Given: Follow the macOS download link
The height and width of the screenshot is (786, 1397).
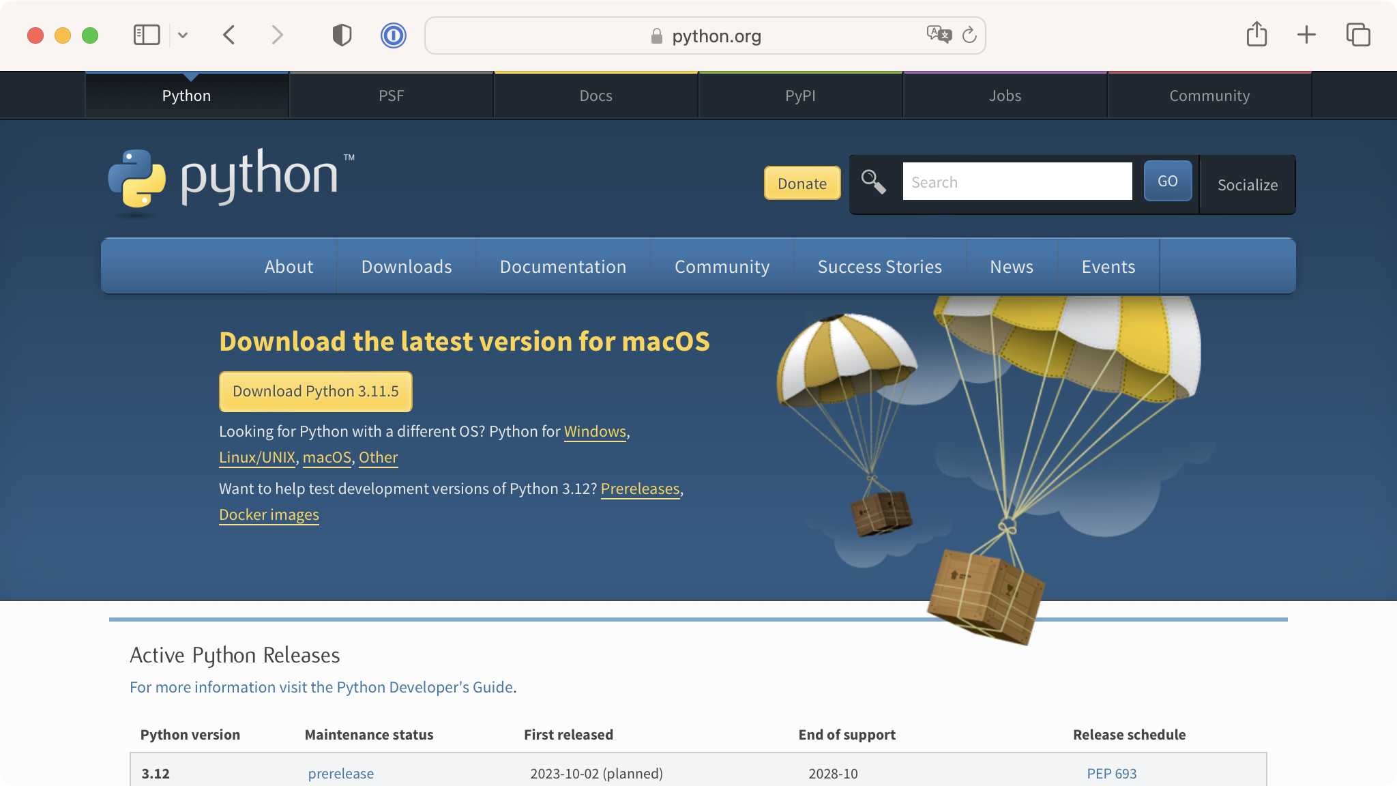Looking at the screenshot, I should 327,457.
